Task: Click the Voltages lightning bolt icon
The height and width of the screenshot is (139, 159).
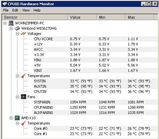Action: point(24,34)
